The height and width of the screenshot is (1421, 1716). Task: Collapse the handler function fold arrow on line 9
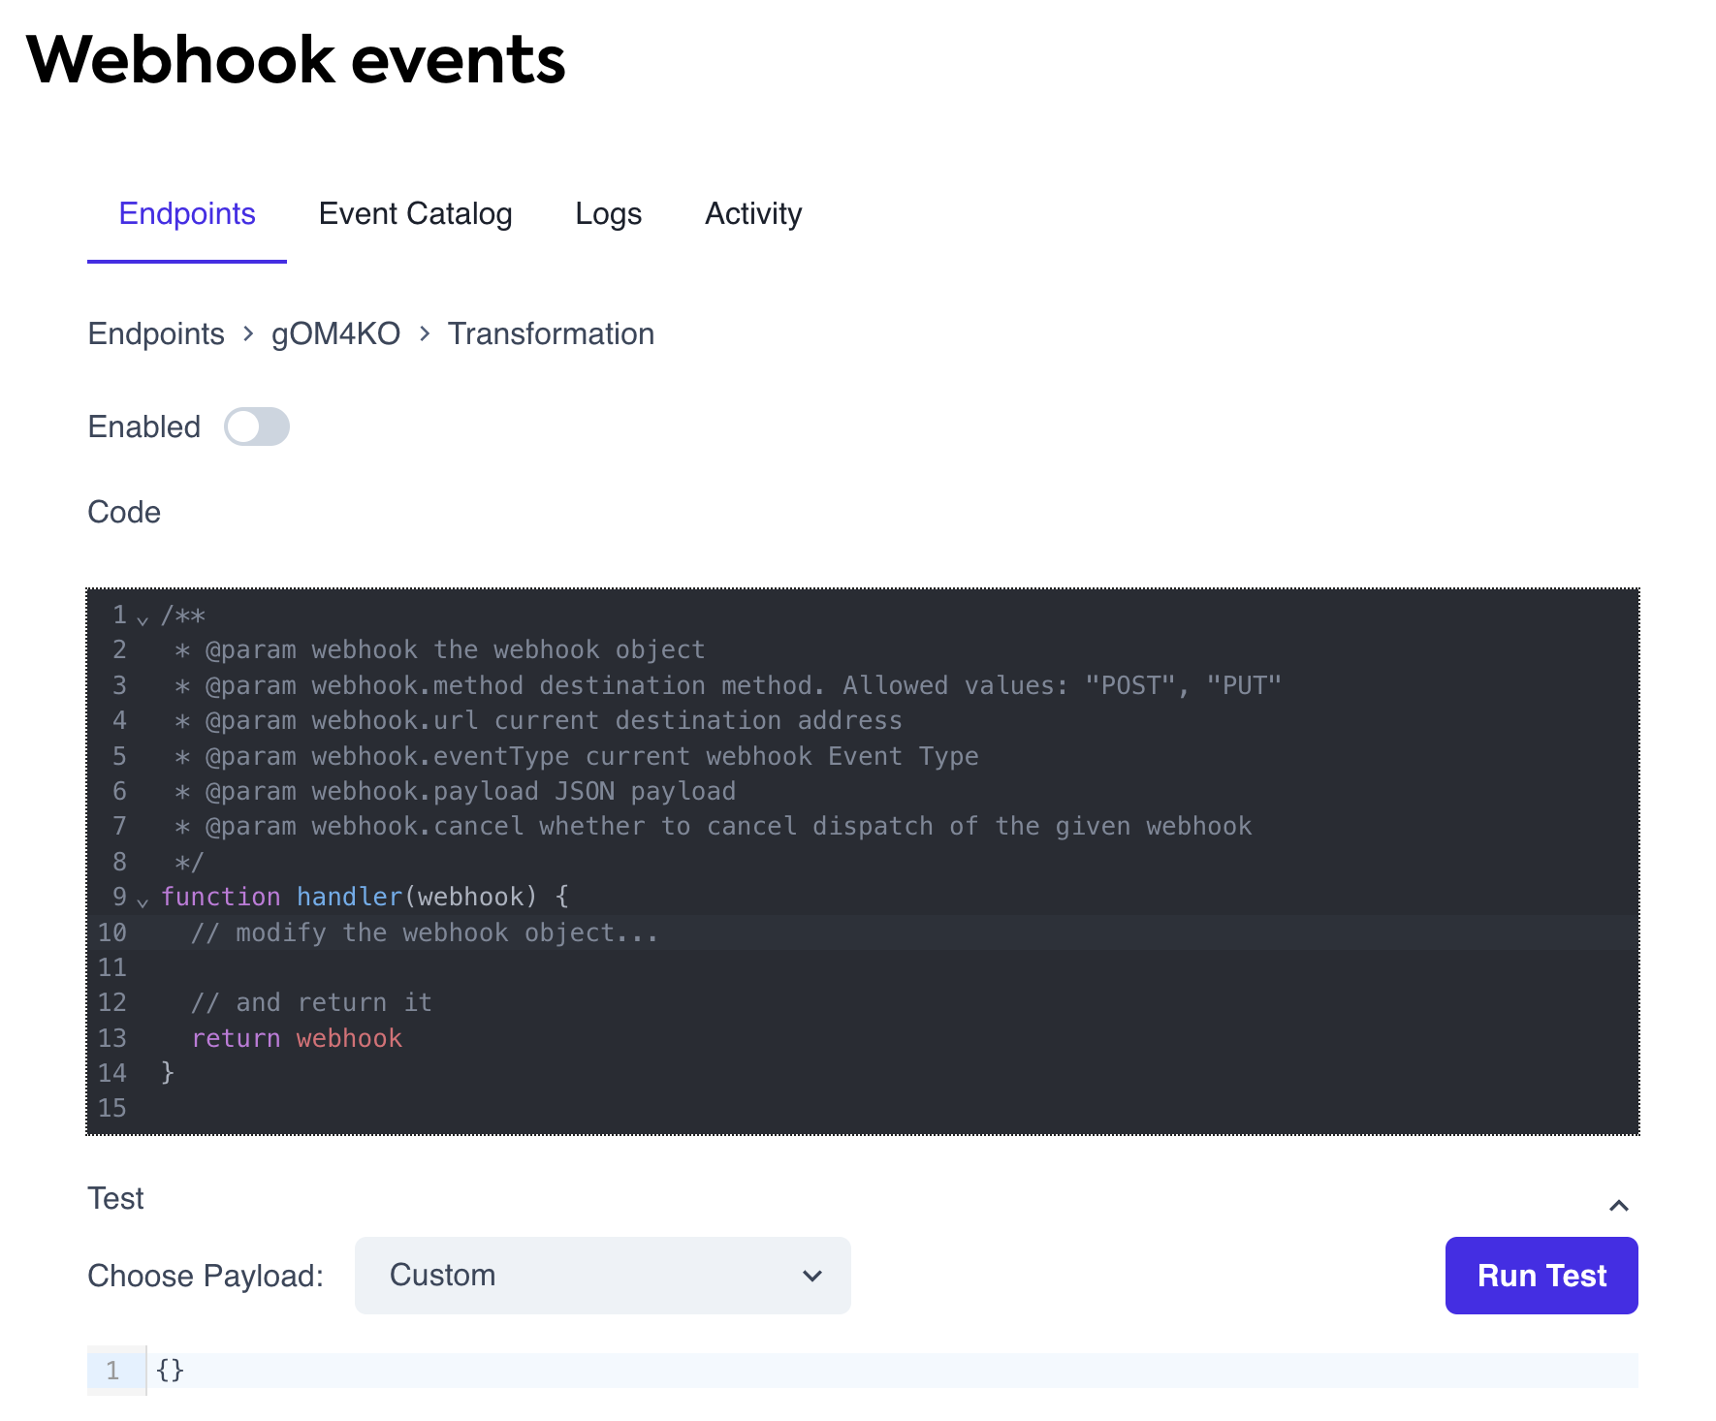(143, 901)
